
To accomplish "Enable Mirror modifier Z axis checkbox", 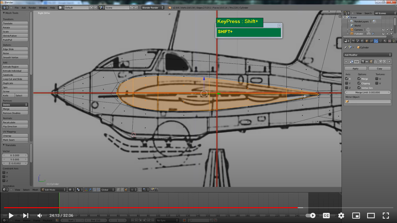I will pyautogui.click(x=346, y=88).
